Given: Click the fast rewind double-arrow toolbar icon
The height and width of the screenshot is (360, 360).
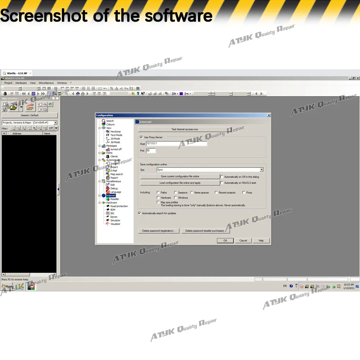Looking at the screenshot, I should coord(23,94).
